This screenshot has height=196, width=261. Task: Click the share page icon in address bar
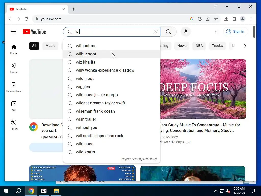[x=208, y=19]
